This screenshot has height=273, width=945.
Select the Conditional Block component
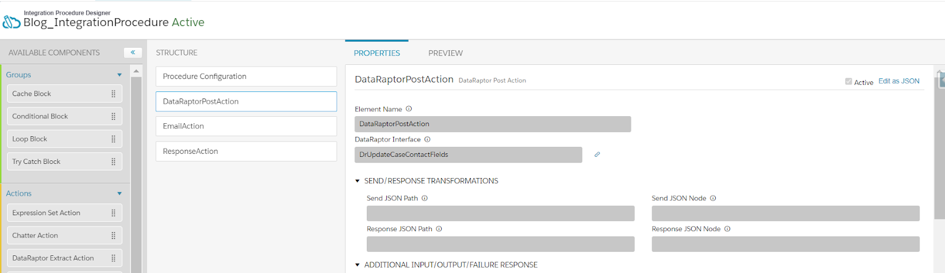65,116
